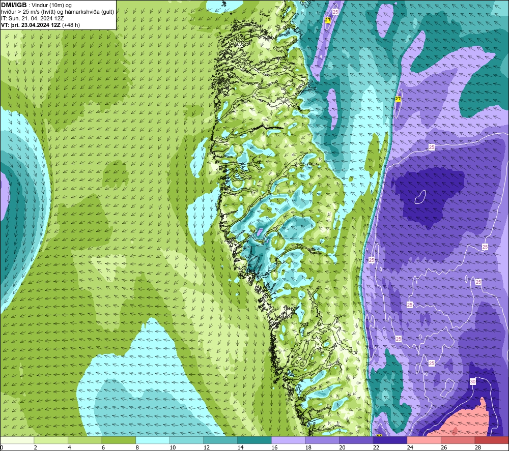This screenshot has width=509, height=451.
Task: Pick the 8–10 m/s light cyan segment
Action: [x=153, y=440]
